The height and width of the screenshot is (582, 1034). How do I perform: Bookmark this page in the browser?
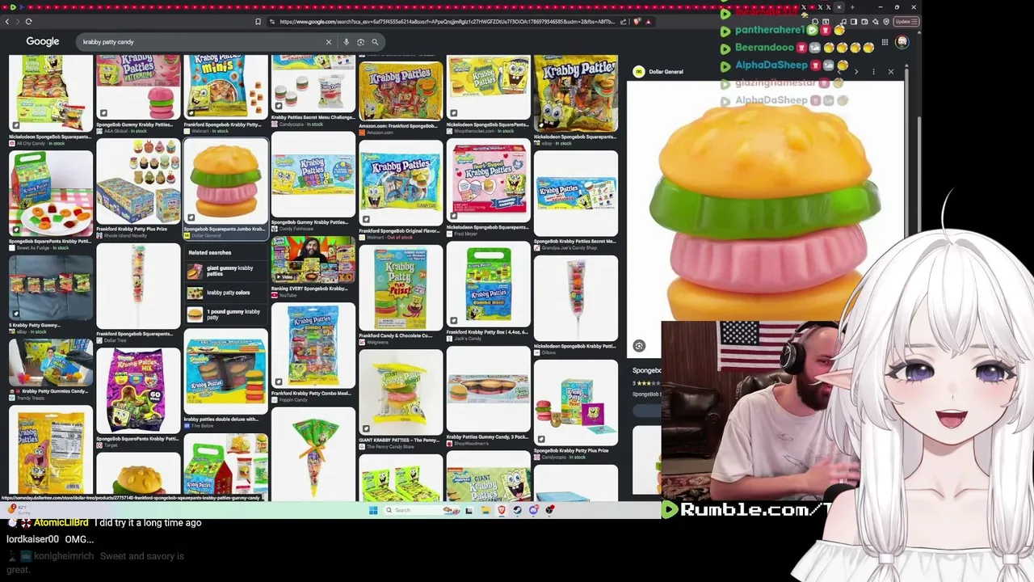click(258, 22)
